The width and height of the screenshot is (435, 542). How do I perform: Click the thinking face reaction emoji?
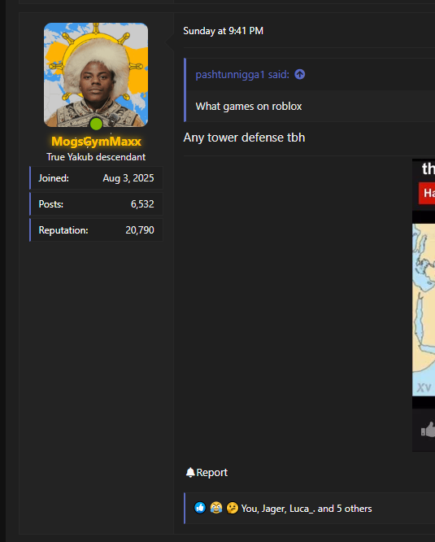[x=233, y=508]
